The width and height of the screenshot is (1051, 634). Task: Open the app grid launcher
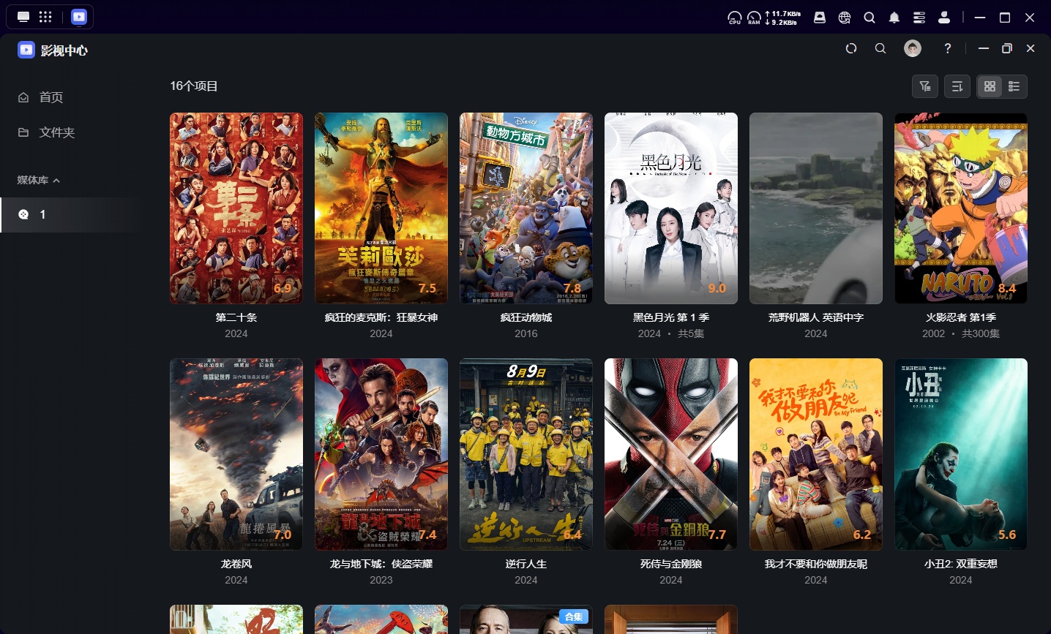(x=45, y=17)
